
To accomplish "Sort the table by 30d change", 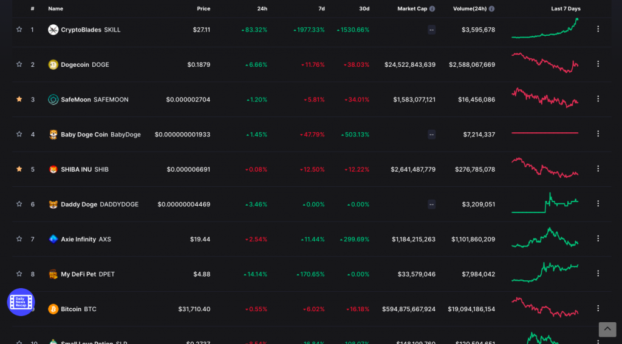I will 364,8.
